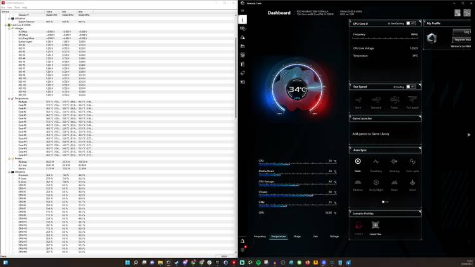Click the CPU Frequency graph bar
The width and height of the screenshot is (475, 267).
[x=385, y=39]
